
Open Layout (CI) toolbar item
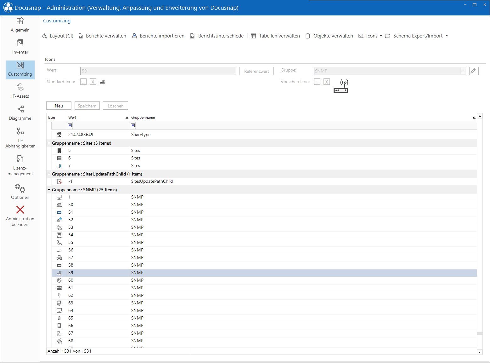pos(58,36)
